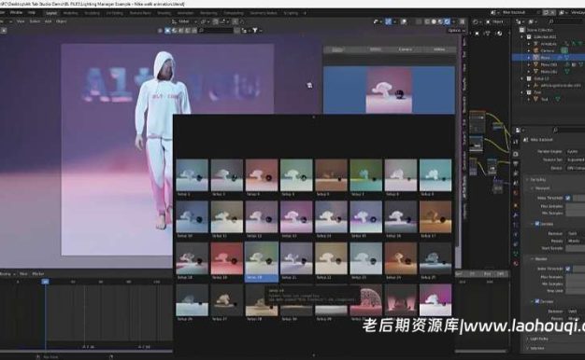Switch viewport to rendered shading
Screen dimensions: 585x360
[x=448, y=21]
